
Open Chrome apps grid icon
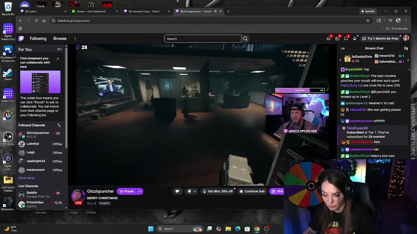[20, 29]
